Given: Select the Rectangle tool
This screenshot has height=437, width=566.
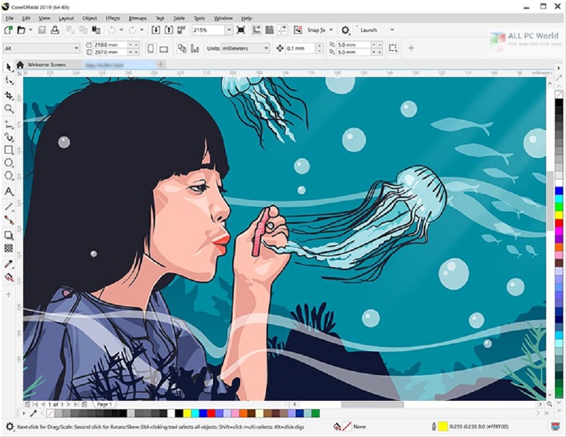Looking at the screenshot, I should [8, 150].
